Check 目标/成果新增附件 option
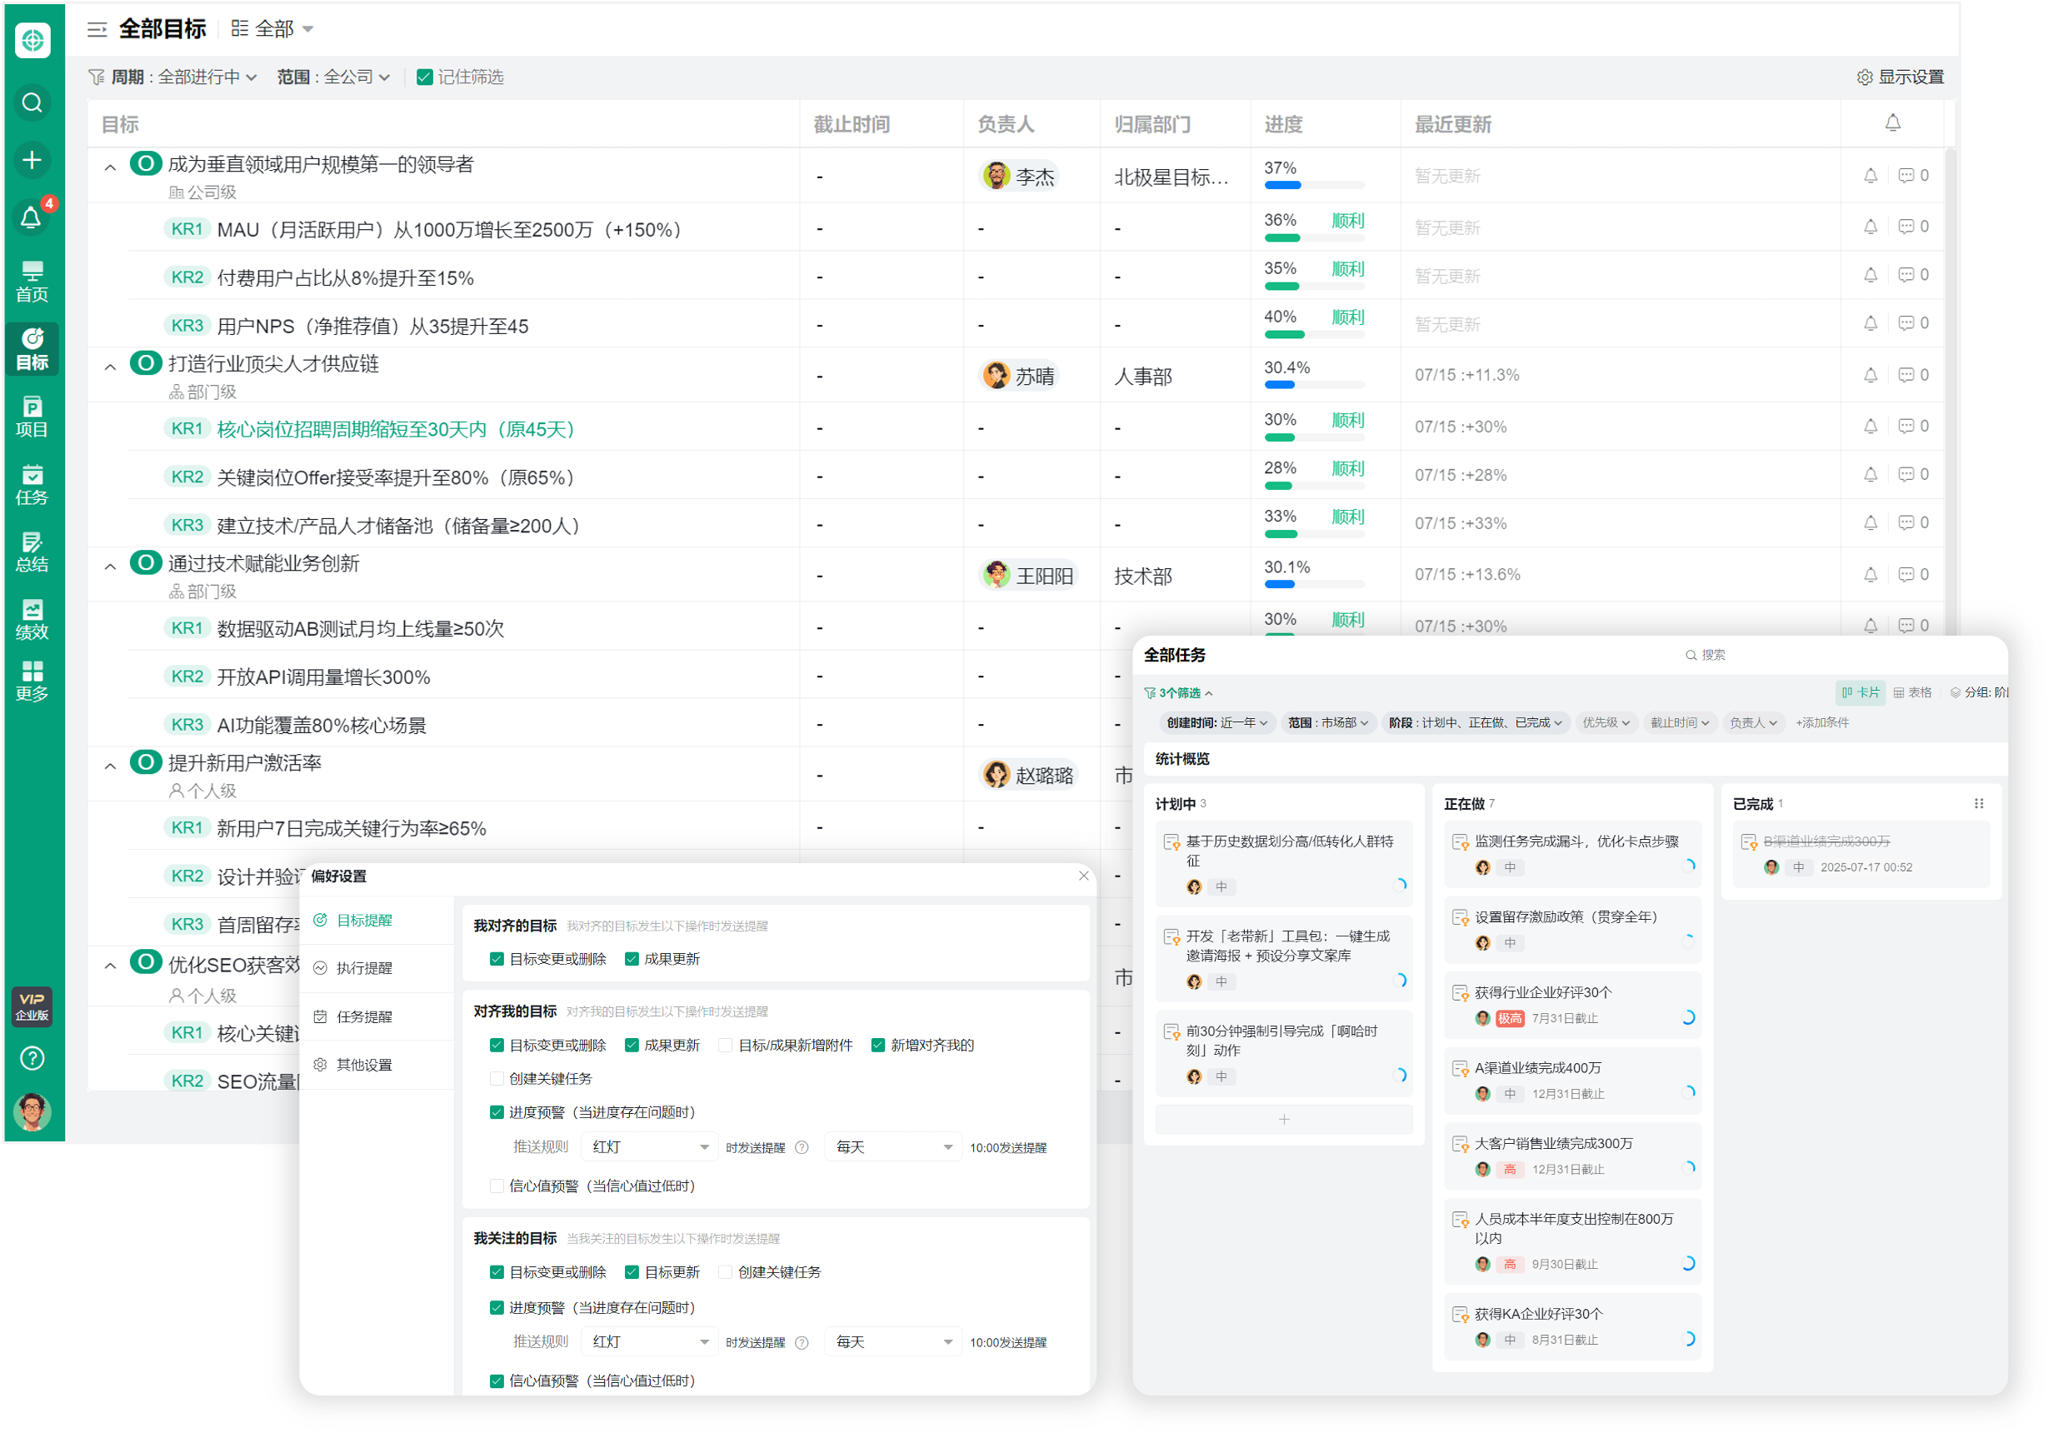 pyautogui.click(x=726, y=1045)
